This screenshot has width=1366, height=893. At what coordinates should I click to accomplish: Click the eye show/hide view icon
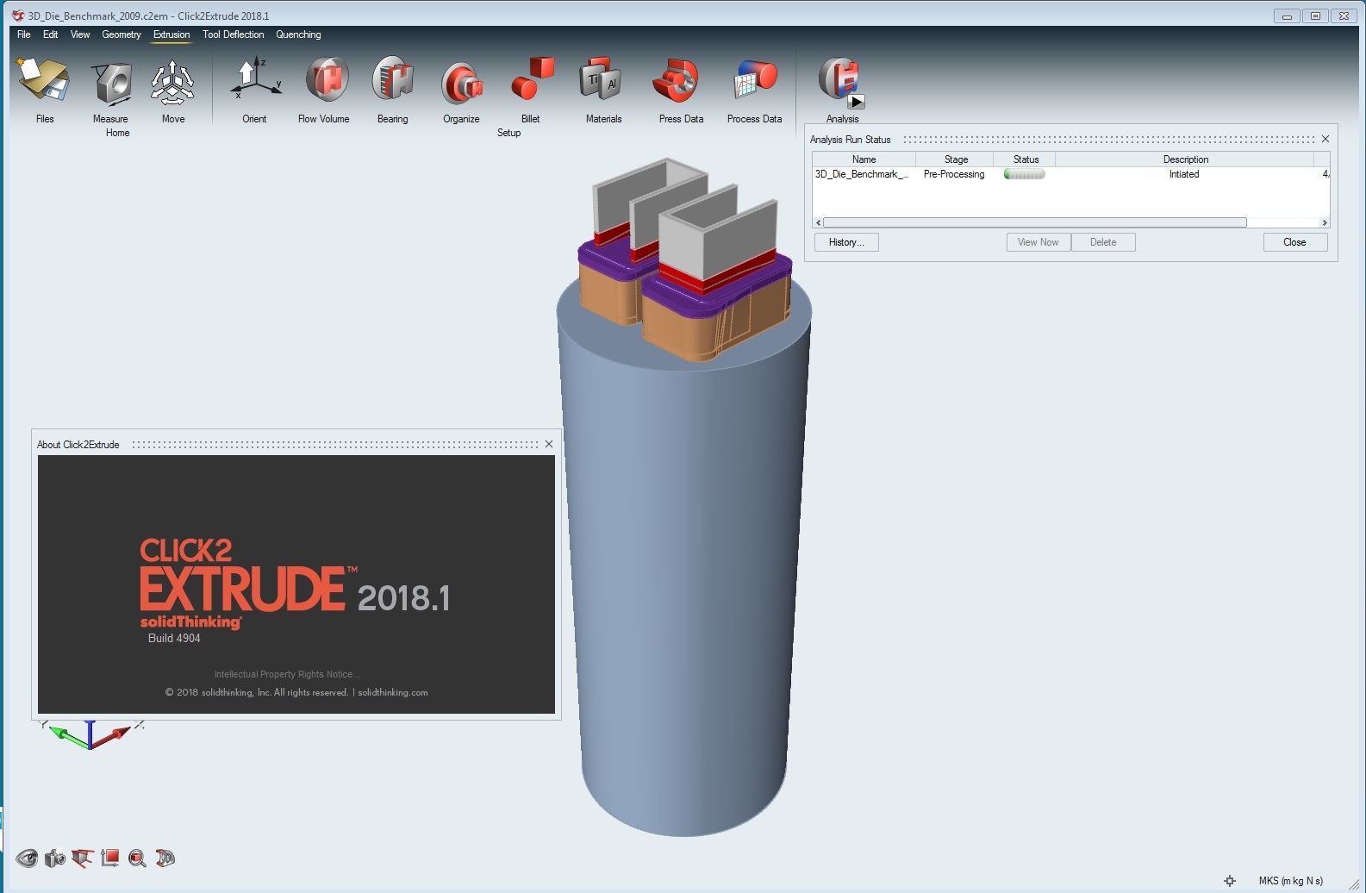coord(27,859)
